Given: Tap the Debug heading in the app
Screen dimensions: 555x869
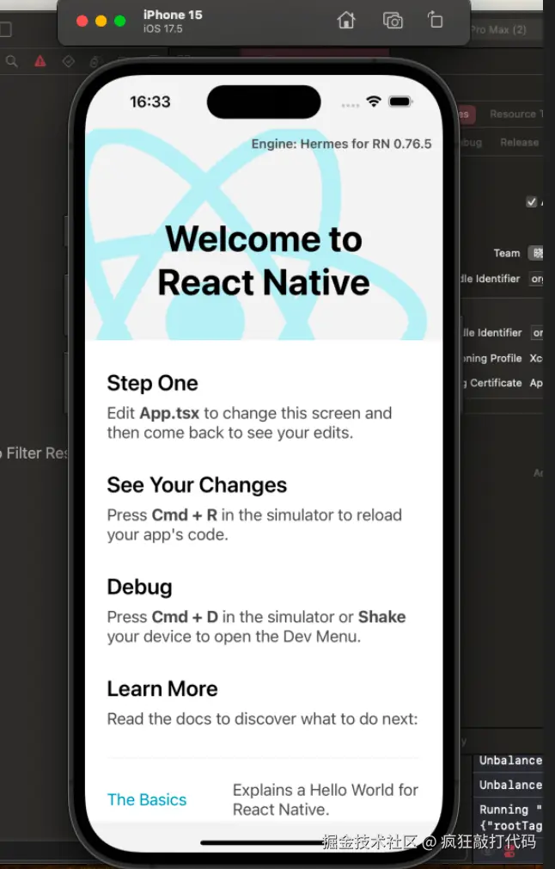Looking at the screenshot, I should [139, 587].
